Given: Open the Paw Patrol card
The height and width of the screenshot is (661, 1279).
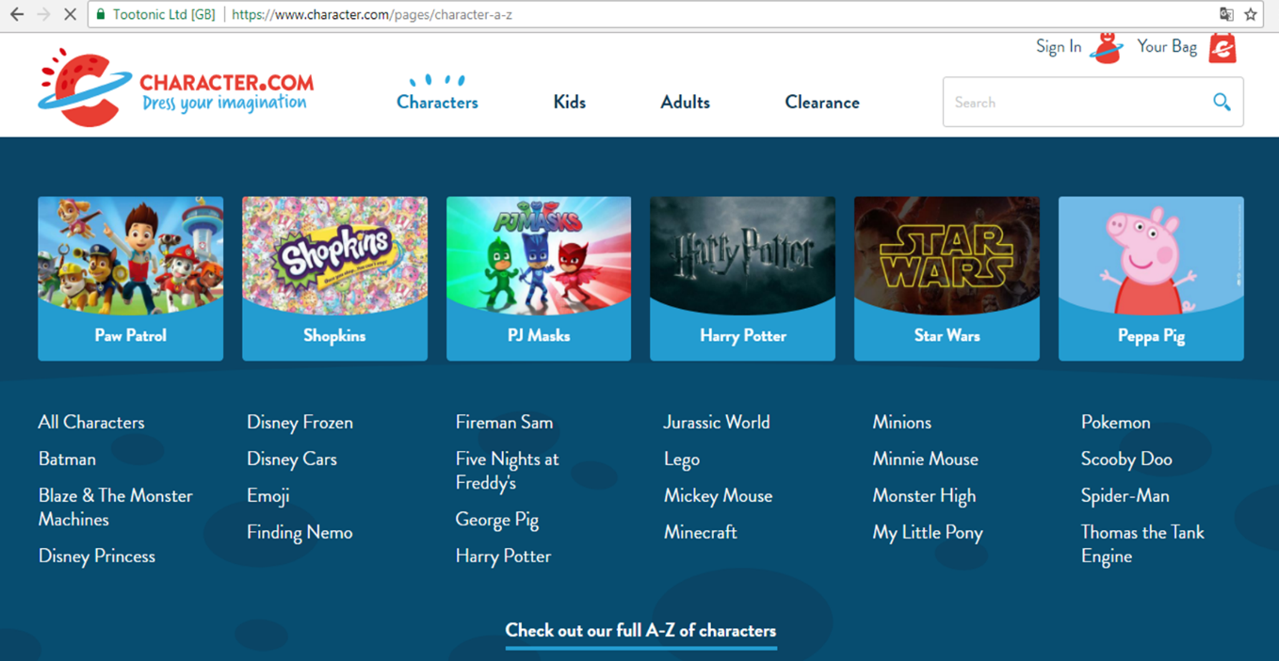Looking at the screenshot, I should click(130, 279).
